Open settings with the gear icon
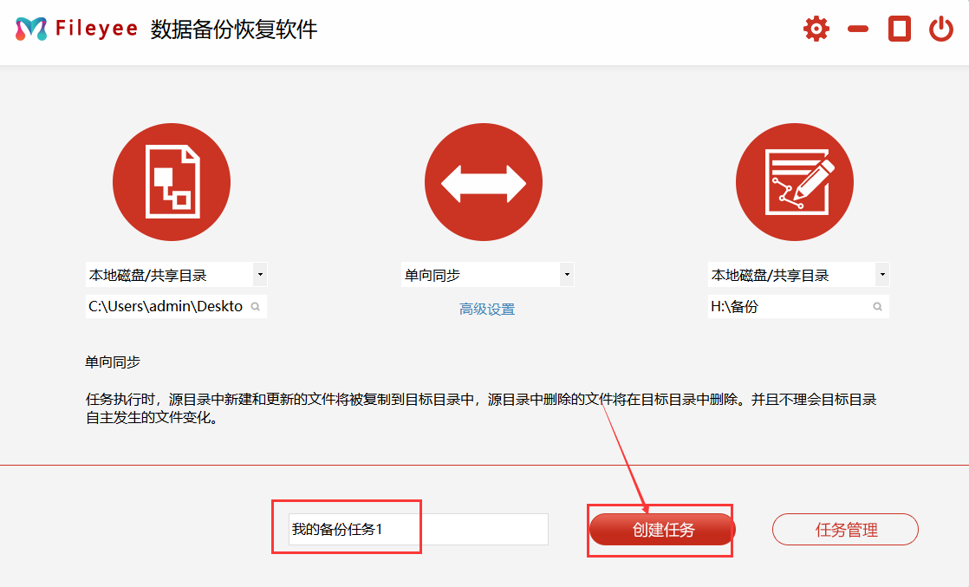The height and width of the screenshot is (587, 969). click(816, 29)
